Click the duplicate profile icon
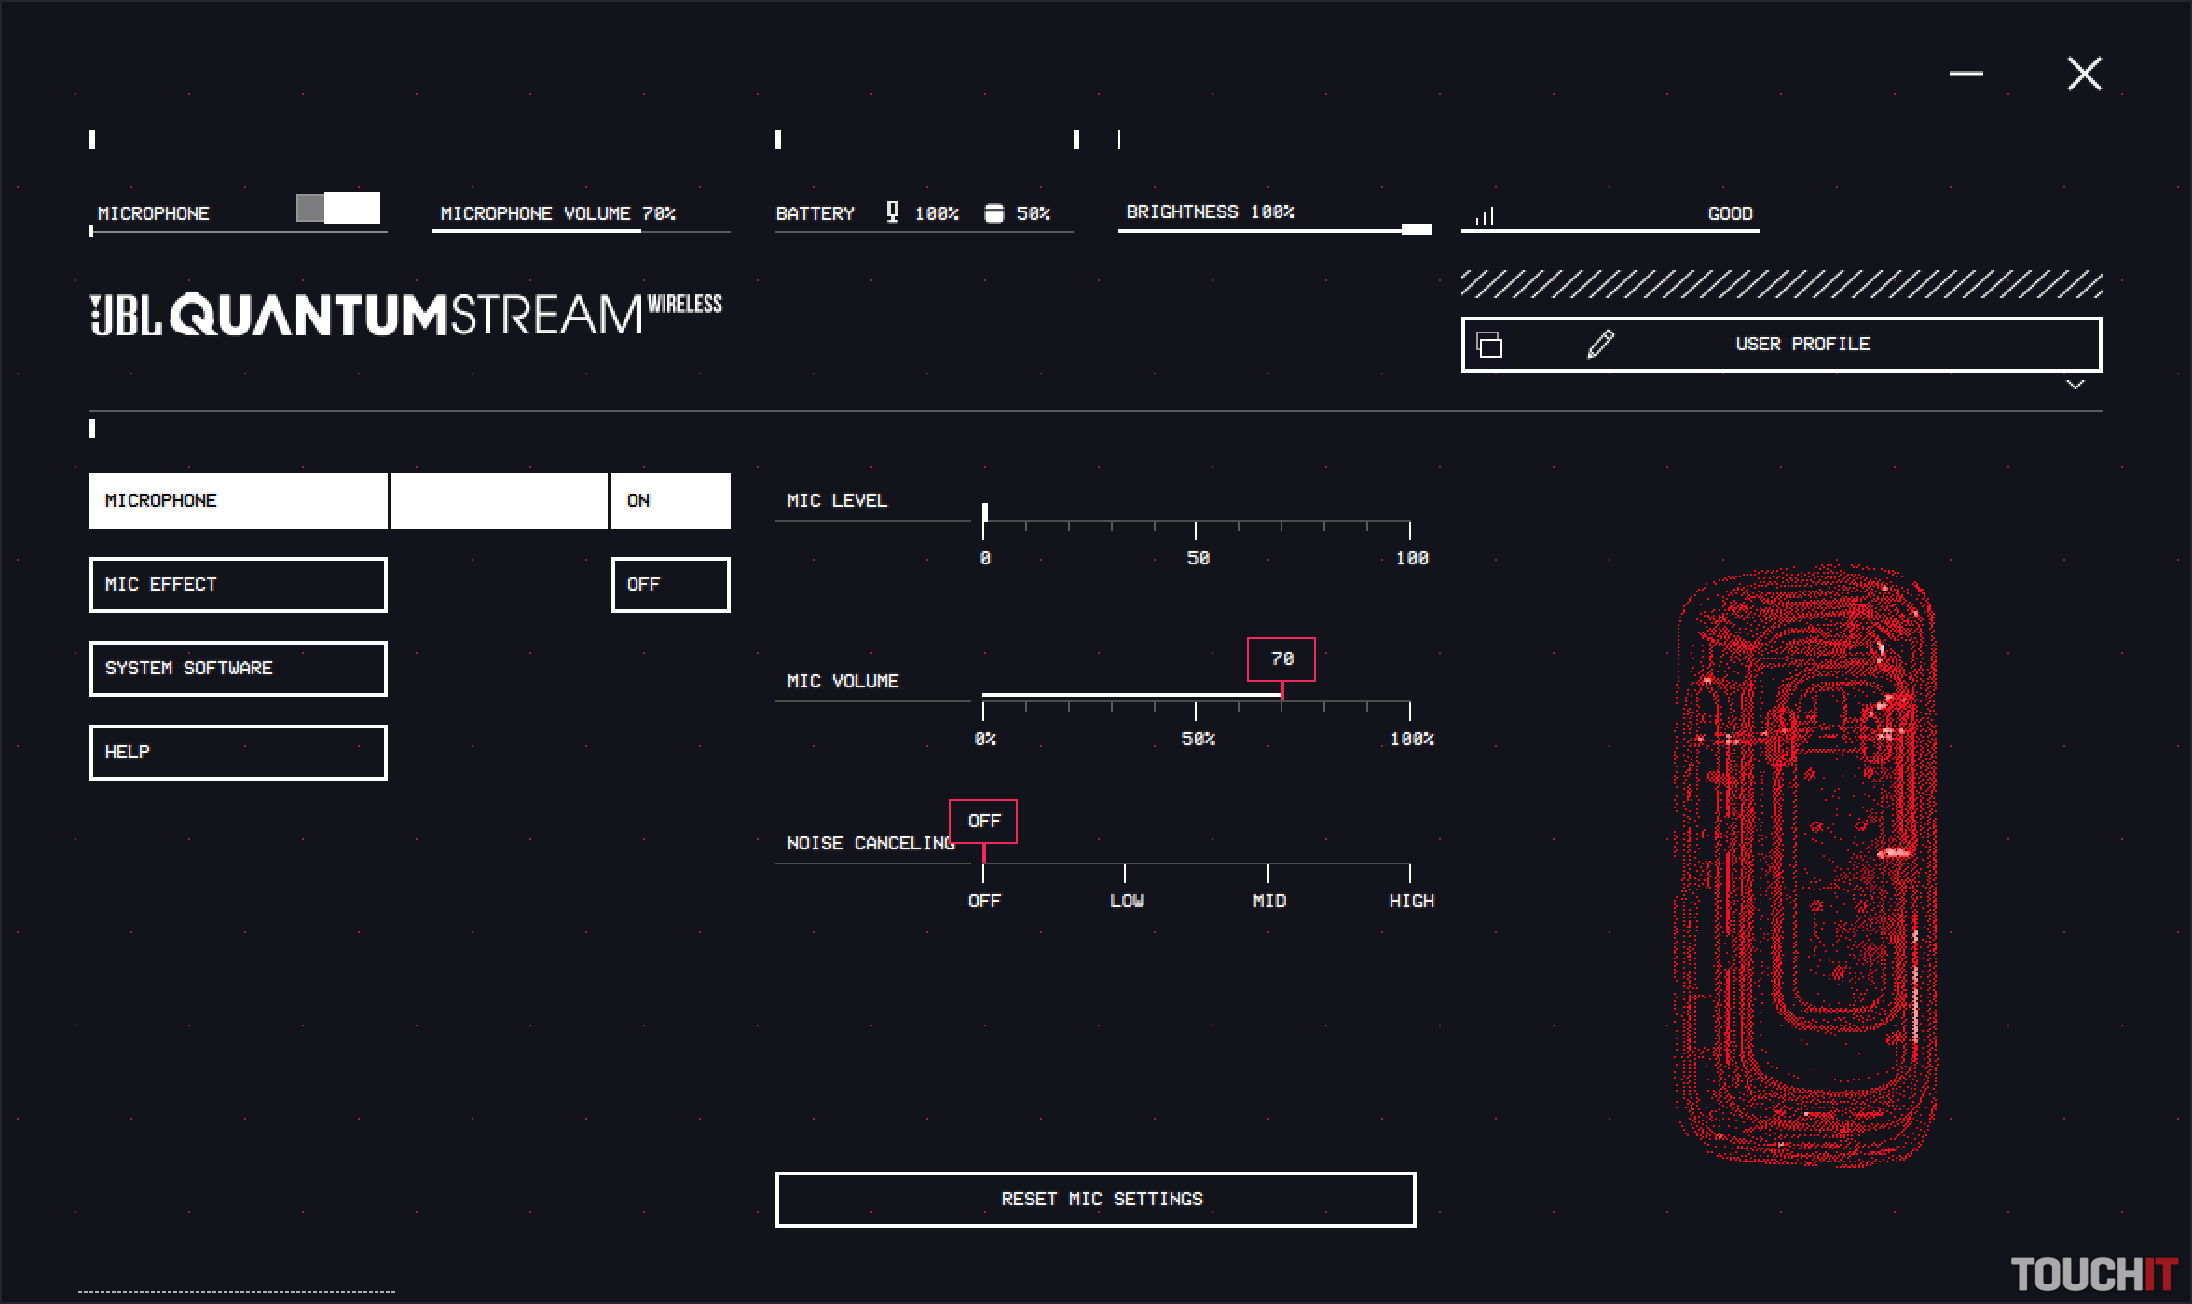 pyautogui.click(x=1489, y=345)
